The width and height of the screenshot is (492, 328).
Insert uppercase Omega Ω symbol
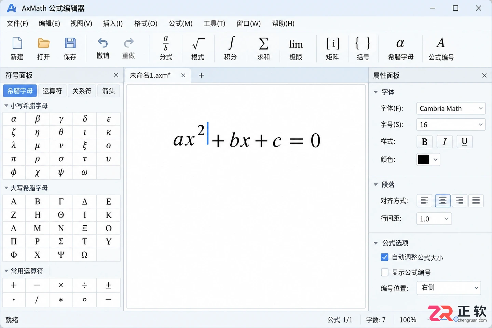[x=84, y=255]
